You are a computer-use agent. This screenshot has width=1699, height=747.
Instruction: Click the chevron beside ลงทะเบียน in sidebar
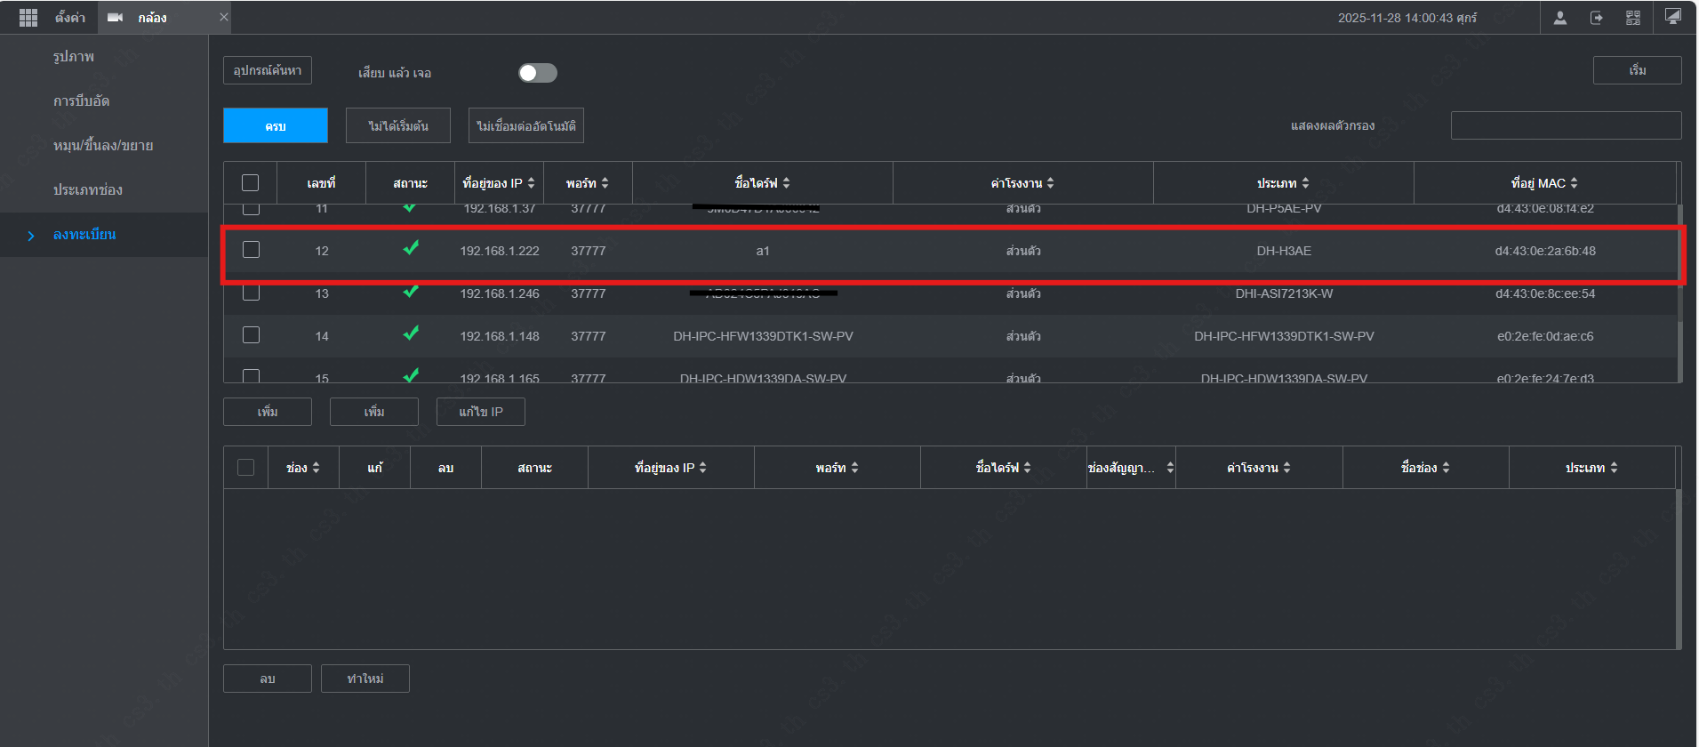pyautogui.click(x=31, y=236)
